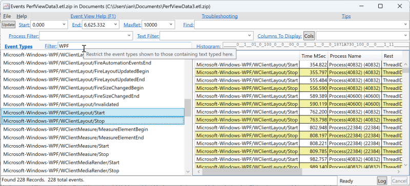Click the Rest column header
Viewport: 410px width, 186px height.
tap(392, 56)
